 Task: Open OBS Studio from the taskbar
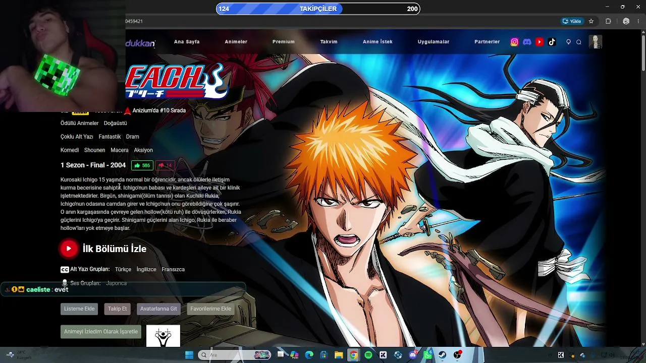click(x=457, y=355)
